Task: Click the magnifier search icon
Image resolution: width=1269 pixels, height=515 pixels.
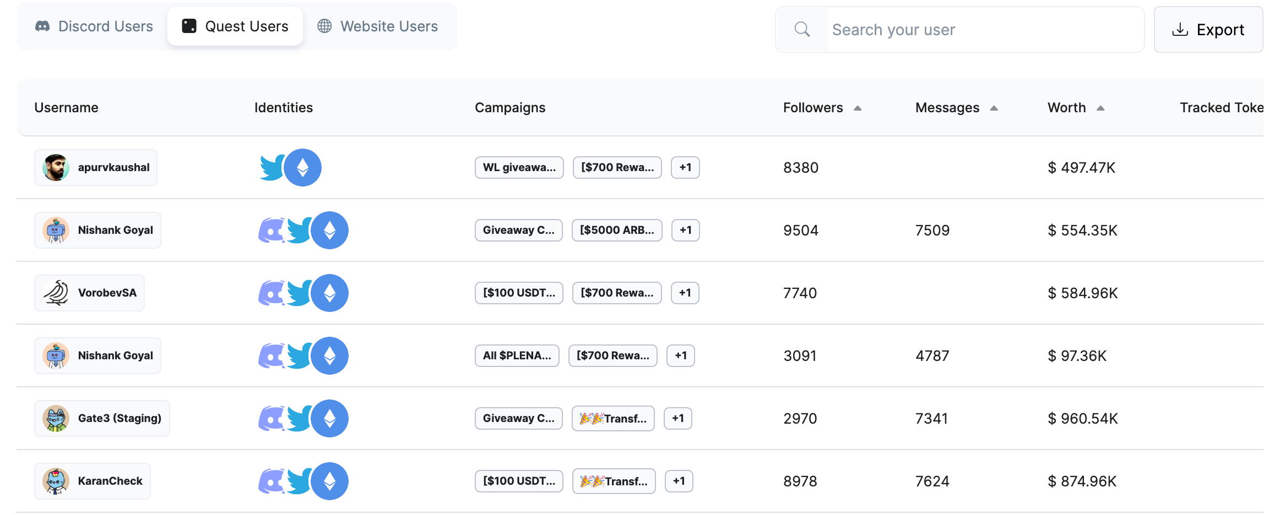Action: (802, 30)
